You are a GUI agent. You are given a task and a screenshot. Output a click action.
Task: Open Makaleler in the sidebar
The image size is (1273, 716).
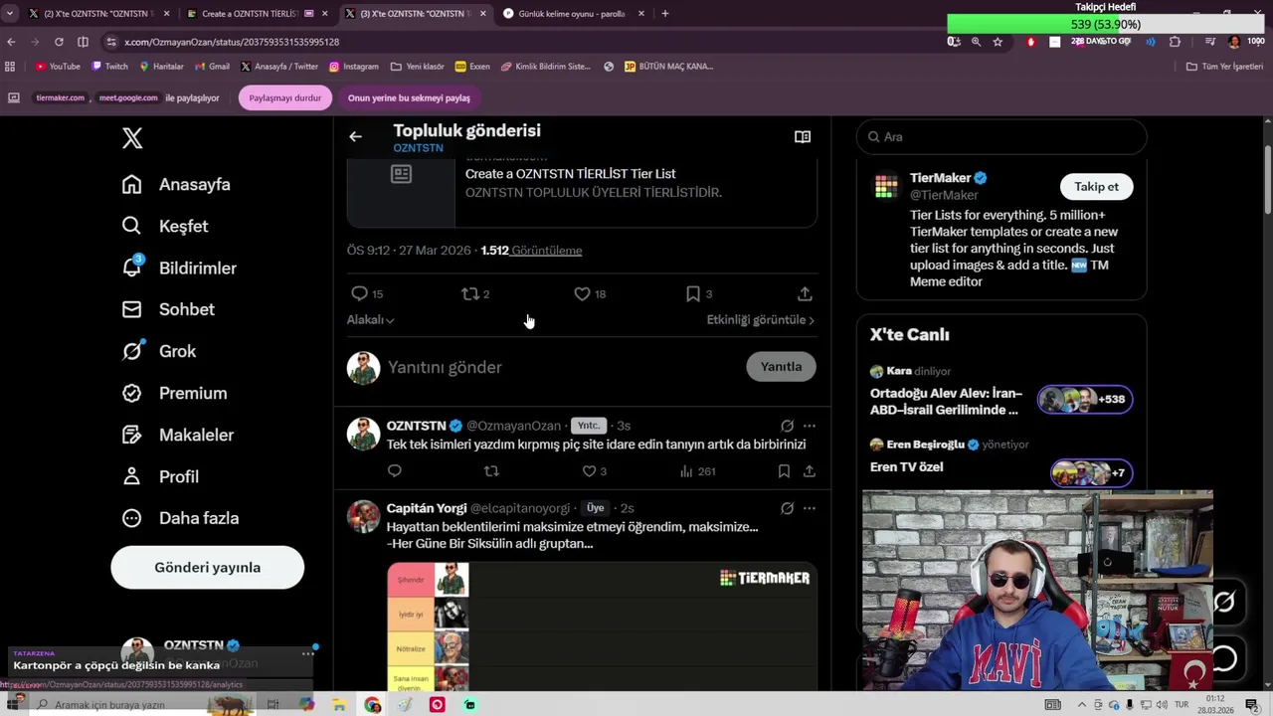coord(178,435)
